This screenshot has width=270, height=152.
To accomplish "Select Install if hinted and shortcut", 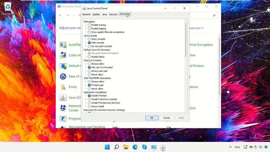I will [x=89, y=103].
